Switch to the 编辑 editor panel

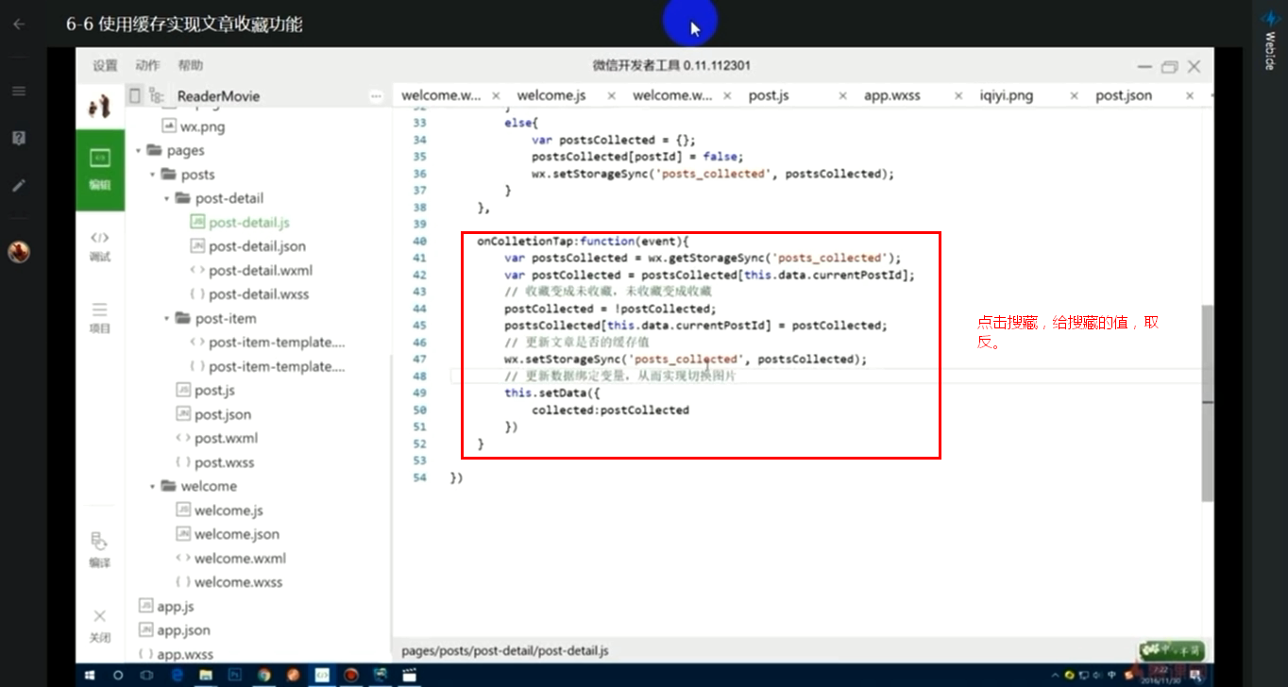[x=99, y=169]
